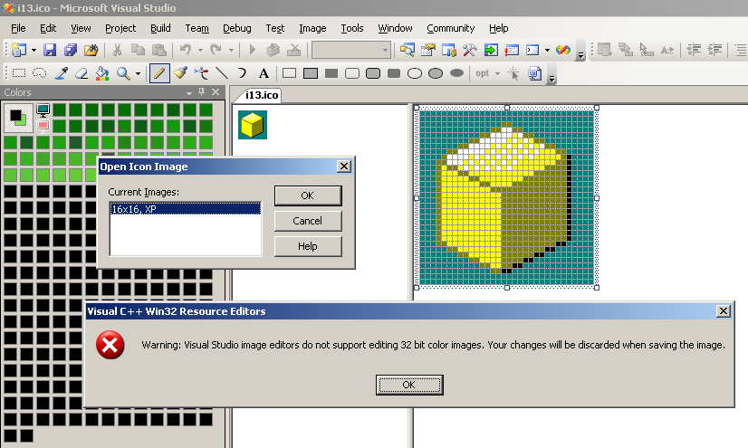Screen dimensions: 748x448
Task: Open the Colors panel window position dropdown
Action: coord(189,92)
